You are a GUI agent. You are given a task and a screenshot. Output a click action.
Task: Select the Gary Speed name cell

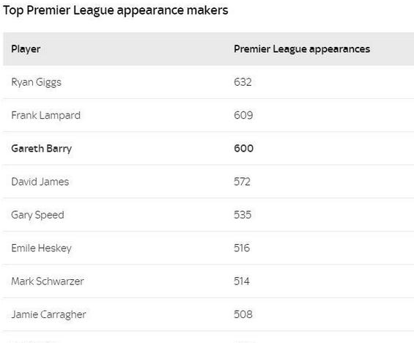point(37,215)
